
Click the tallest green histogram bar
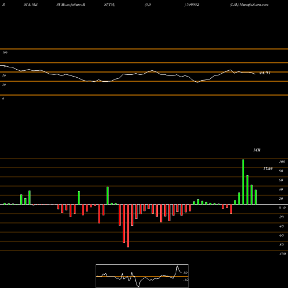coord(243,182)
